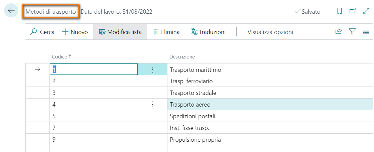Open the three-dot menu for row 1
The image size is (374, 152).
(x=152, y=69)
